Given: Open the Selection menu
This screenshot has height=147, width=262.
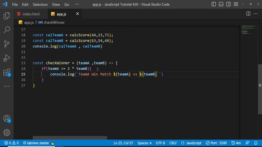Looking at the screenshot, I should click(x=40, y=4).
